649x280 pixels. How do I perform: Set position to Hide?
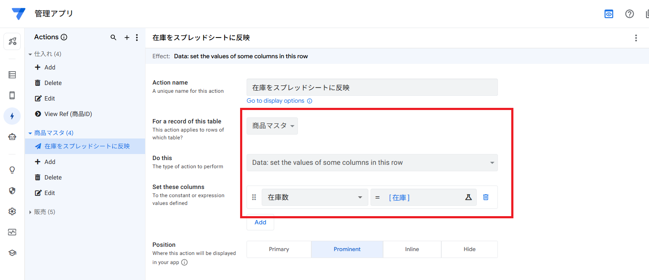469,249
